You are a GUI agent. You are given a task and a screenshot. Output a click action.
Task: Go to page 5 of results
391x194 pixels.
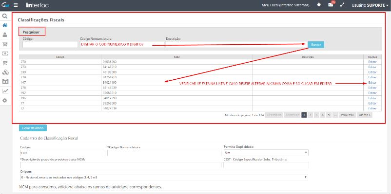coord(329,115)
